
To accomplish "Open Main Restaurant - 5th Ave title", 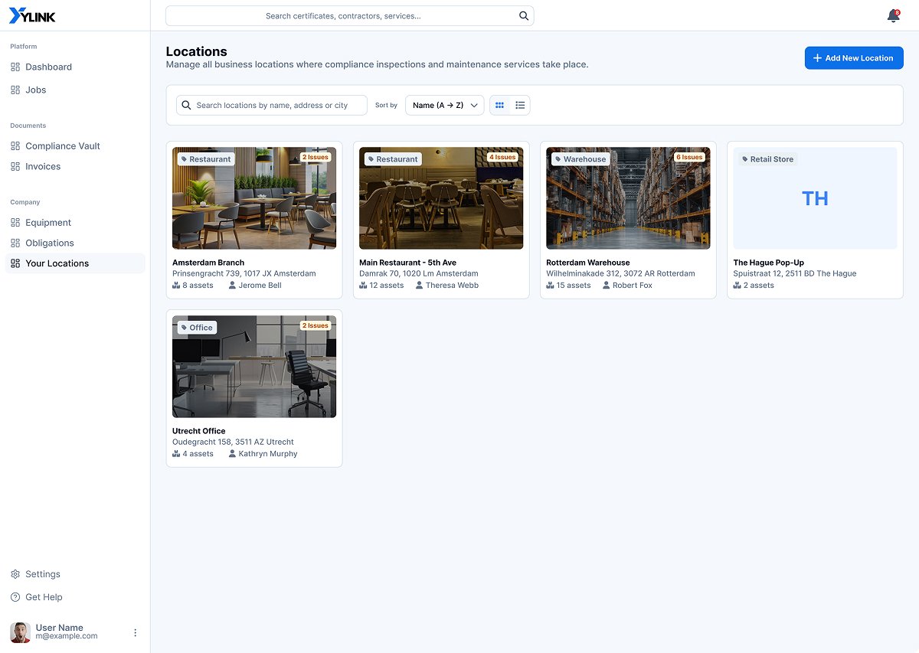I will pyautogui.click(x=407, y=263).
